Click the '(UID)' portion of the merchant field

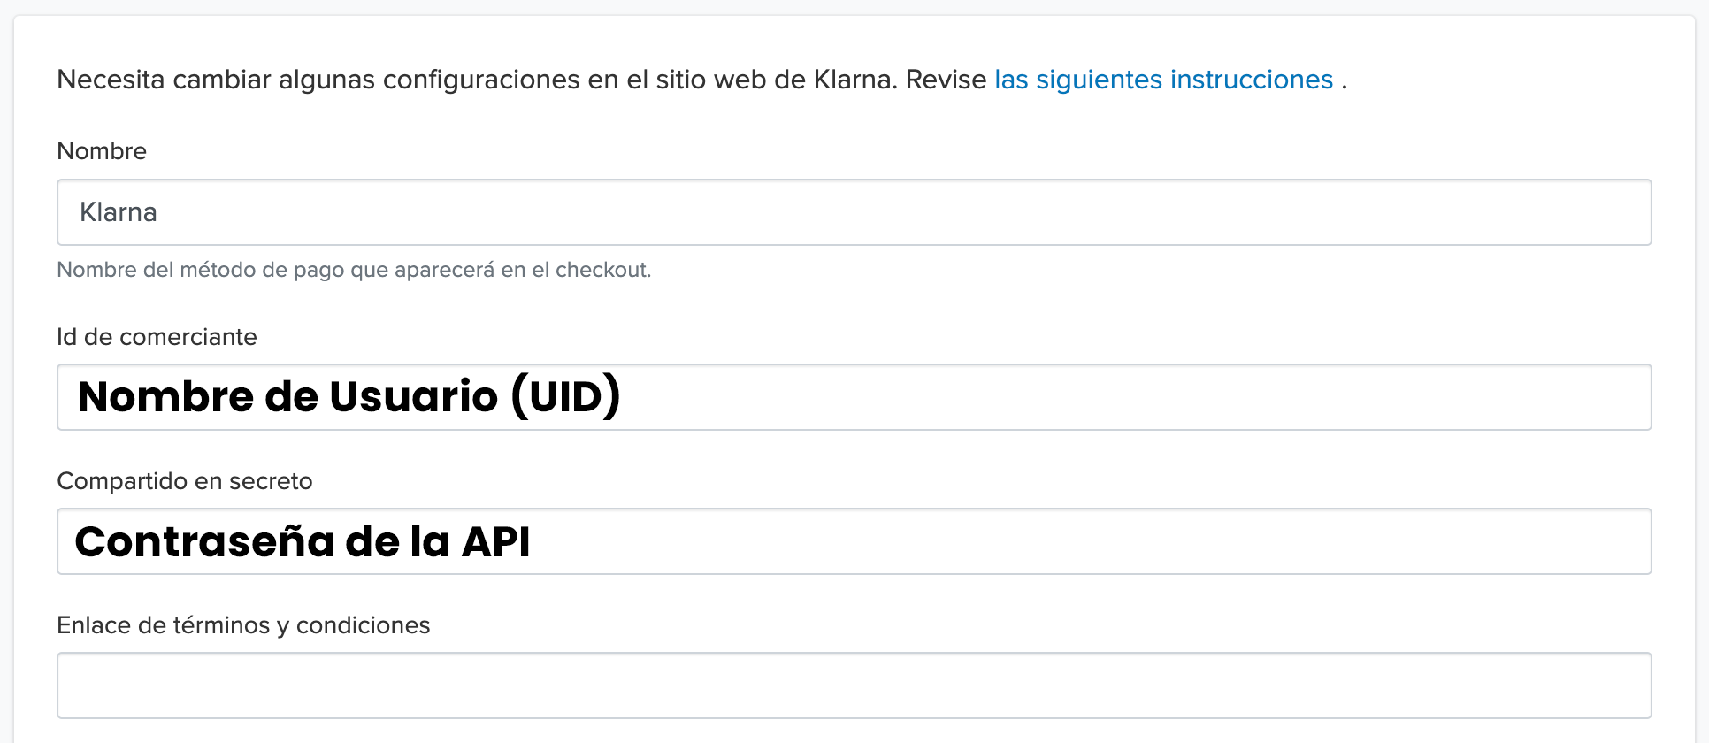[x=566, y=397]
